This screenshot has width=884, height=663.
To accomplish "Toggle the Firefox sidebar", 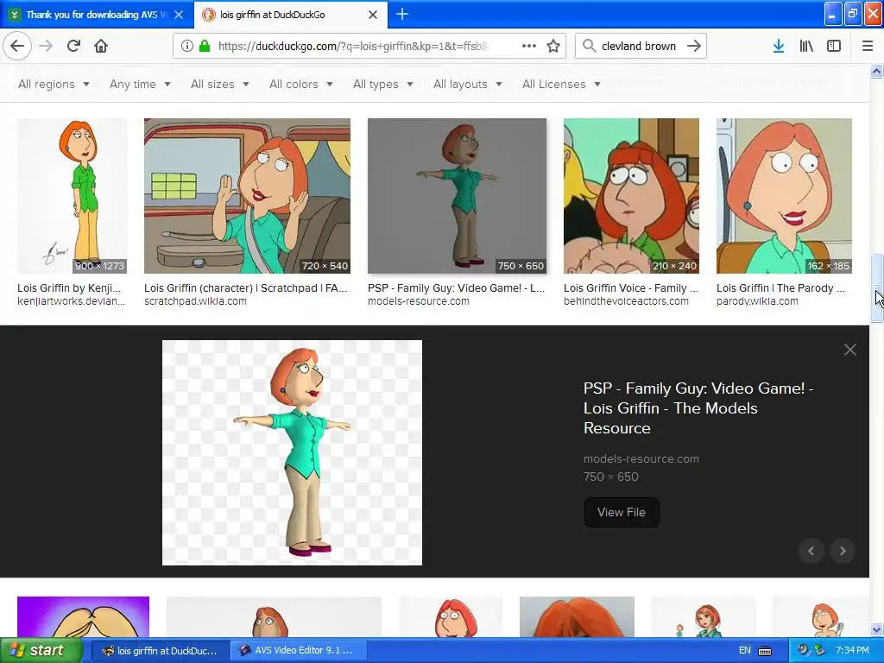I will (834, 46).
